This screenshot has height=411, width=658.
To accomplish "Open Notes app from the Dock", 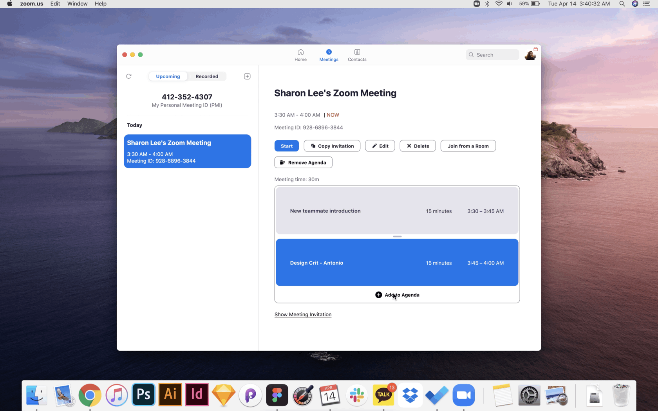I will pos(502,395).
